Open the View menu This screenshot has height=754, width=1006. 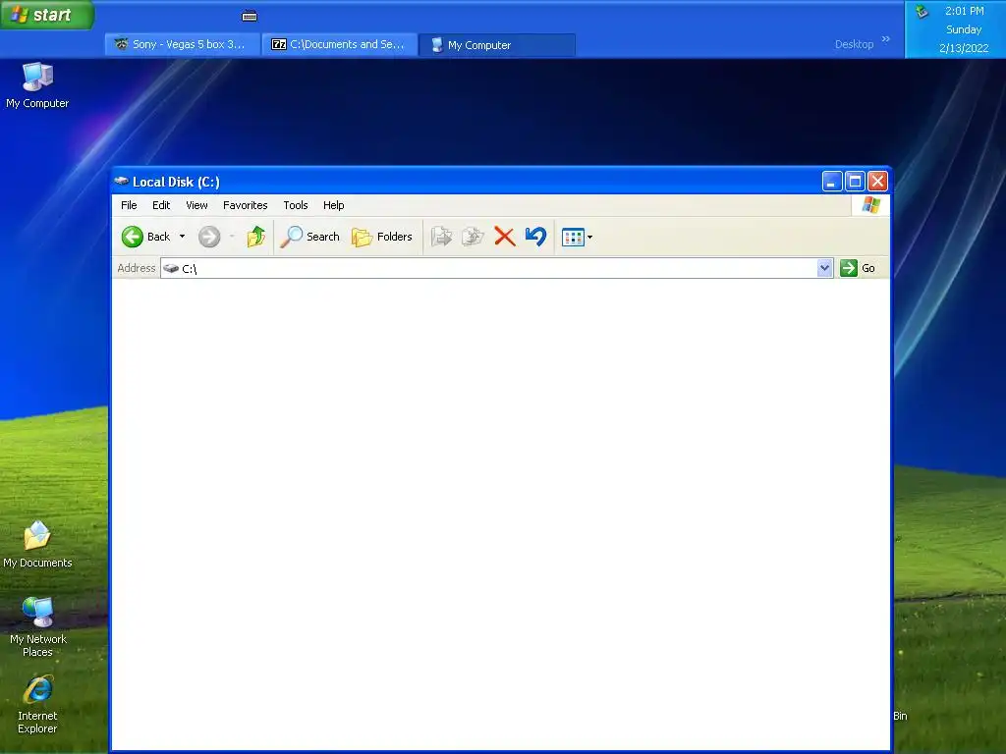196,205
